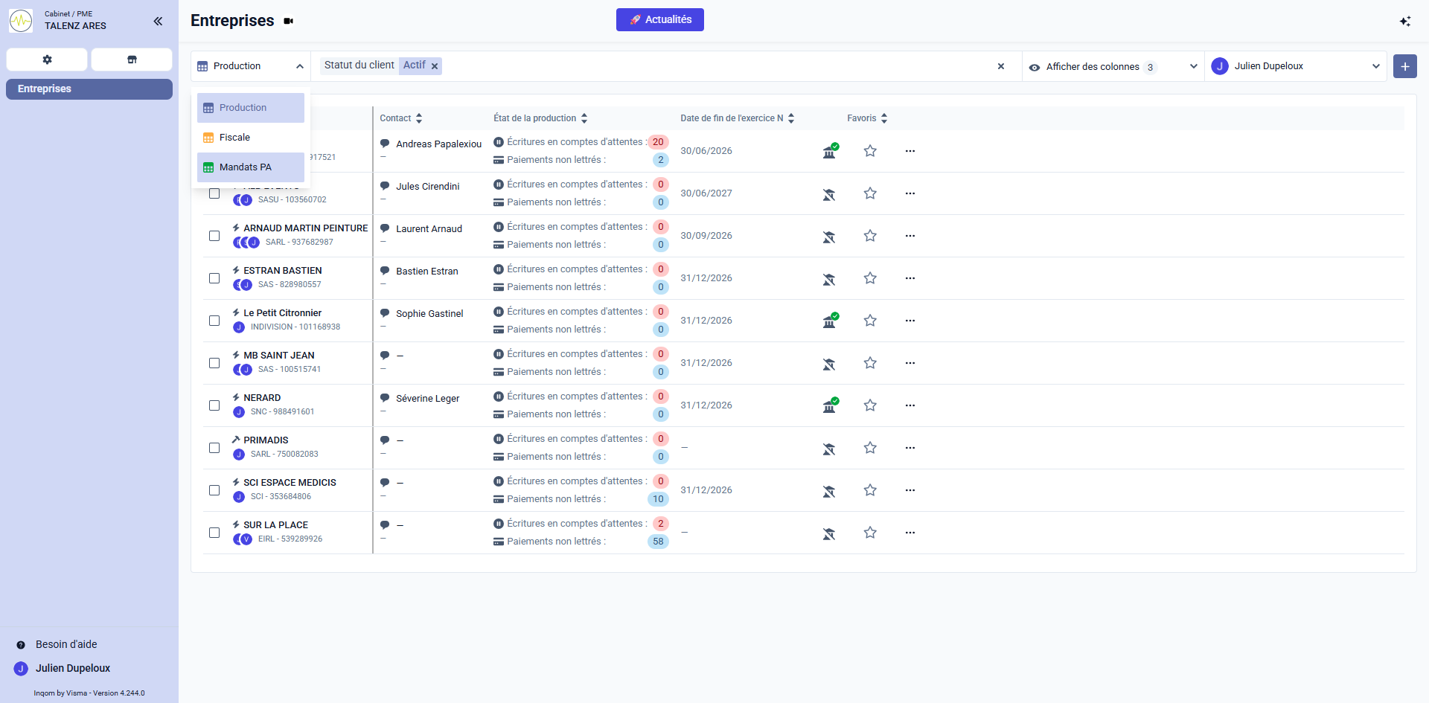Image resolution: width=1429 pixels, height=703 pixels.
Task: Choose Mandats PA in the view menu
Action: click(246, 167)
